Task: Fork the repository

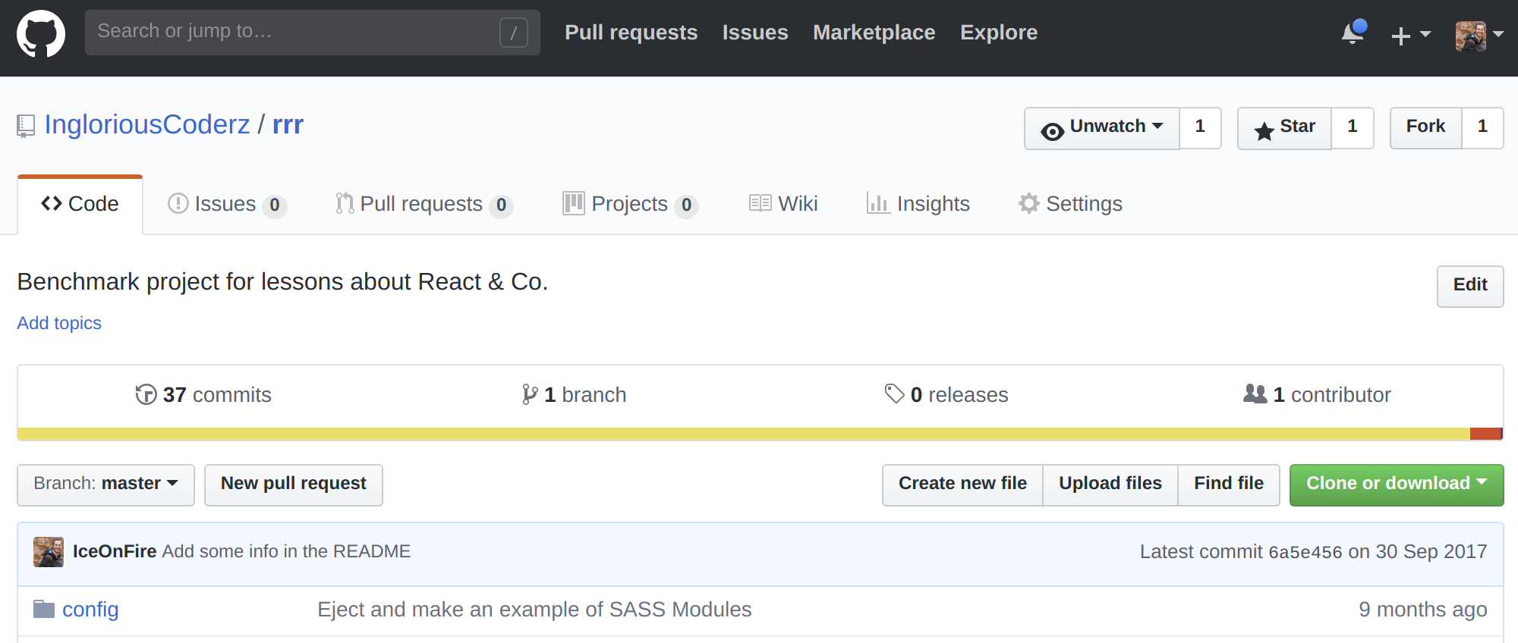Action: [x=1425, y=128]
